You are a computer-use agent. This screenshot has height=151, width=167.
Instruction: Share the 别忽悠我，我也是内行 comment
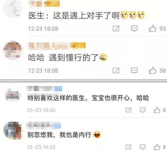[x=128, y=147]
